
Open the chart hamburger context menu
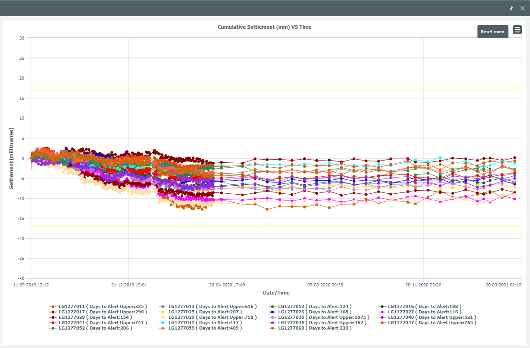517,30
